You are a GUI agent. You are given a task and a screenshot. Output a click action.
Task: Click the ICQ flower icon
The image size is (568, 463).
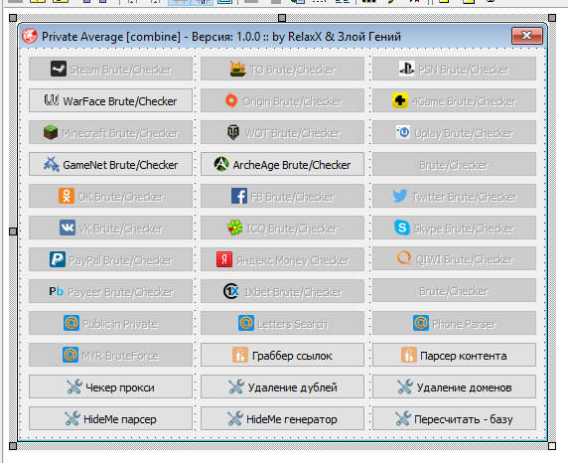pos(235,228)
